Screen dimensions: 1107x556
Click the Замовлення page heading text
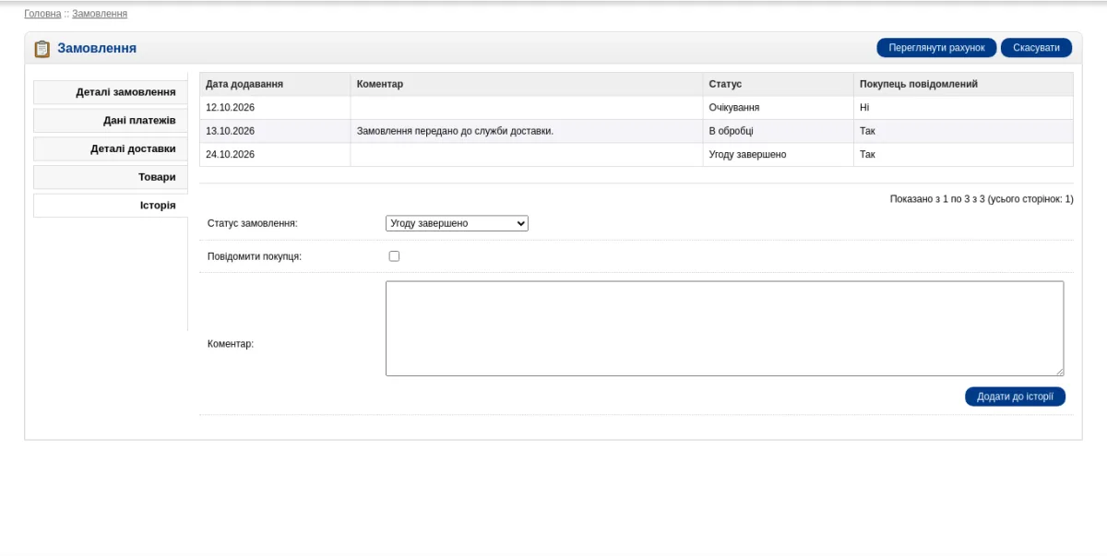click(x=97, y=48)
